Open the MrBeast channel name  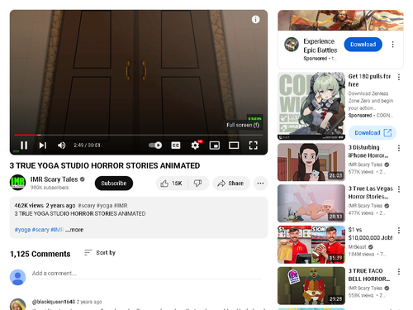358,247
